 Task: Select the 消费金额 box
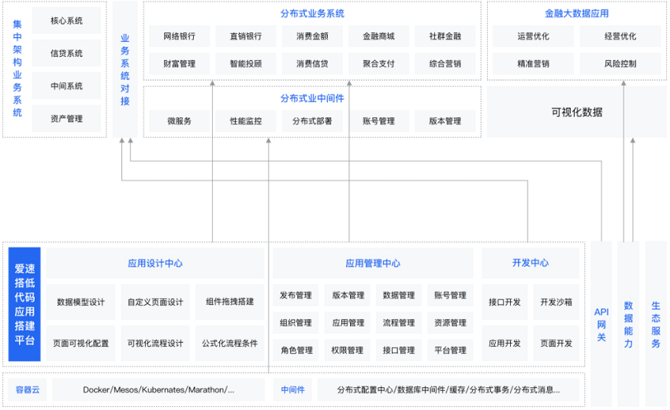click(x=312, y=36)
